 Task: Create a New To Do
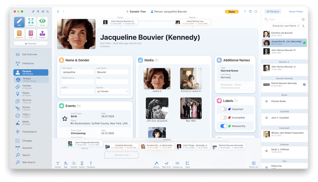pos(167,165)
